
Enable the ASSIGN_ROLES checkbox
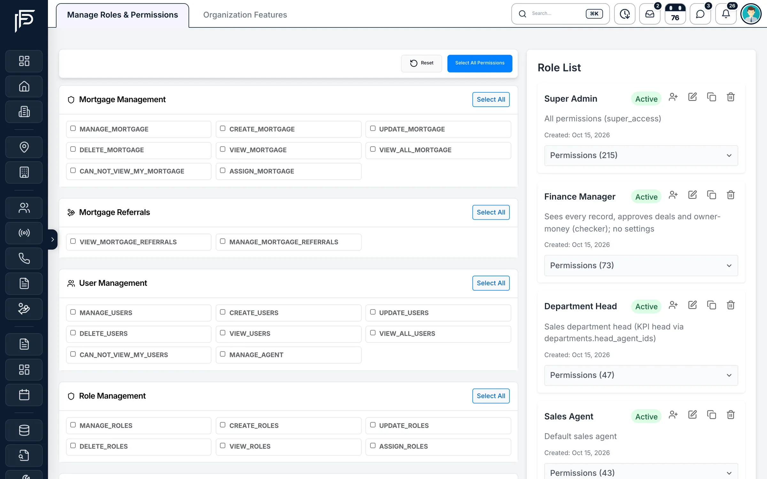pos(373,445)
